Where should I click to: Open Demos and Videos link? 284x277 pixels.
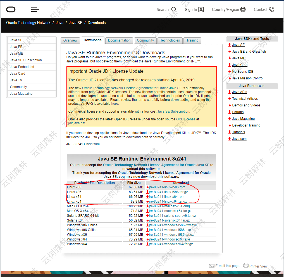click(x=246, y=105)
